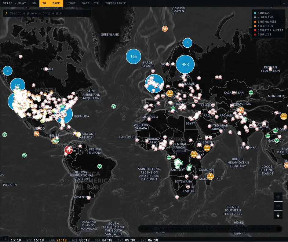Choose the Dark map style

(56, 3)
